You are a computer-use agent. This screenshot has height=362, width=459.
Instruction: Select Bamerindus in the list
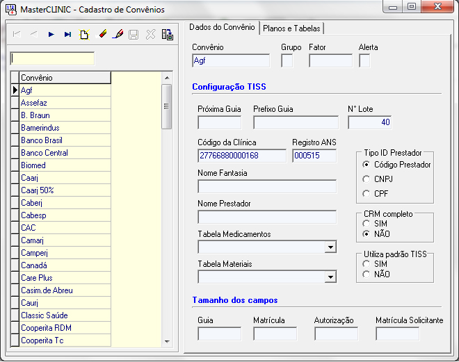tap(65, 128)
